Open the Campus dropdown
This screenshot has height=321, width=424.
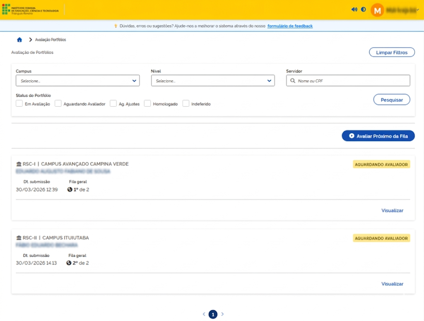tap(77, 81)
